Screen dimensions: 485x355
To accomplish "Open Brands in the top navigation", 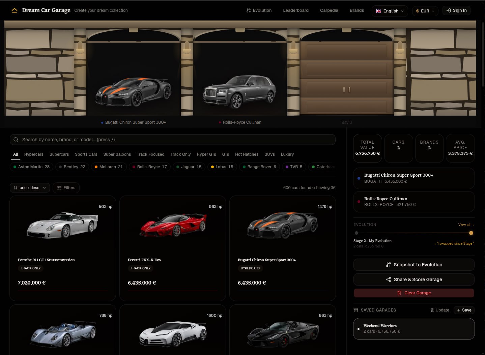I will 357,10.
